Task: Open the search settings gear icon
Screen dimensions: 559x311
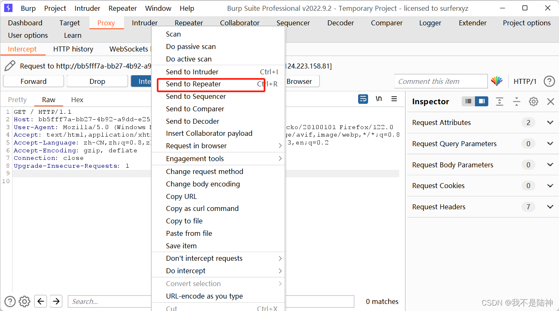Action: 25,301
